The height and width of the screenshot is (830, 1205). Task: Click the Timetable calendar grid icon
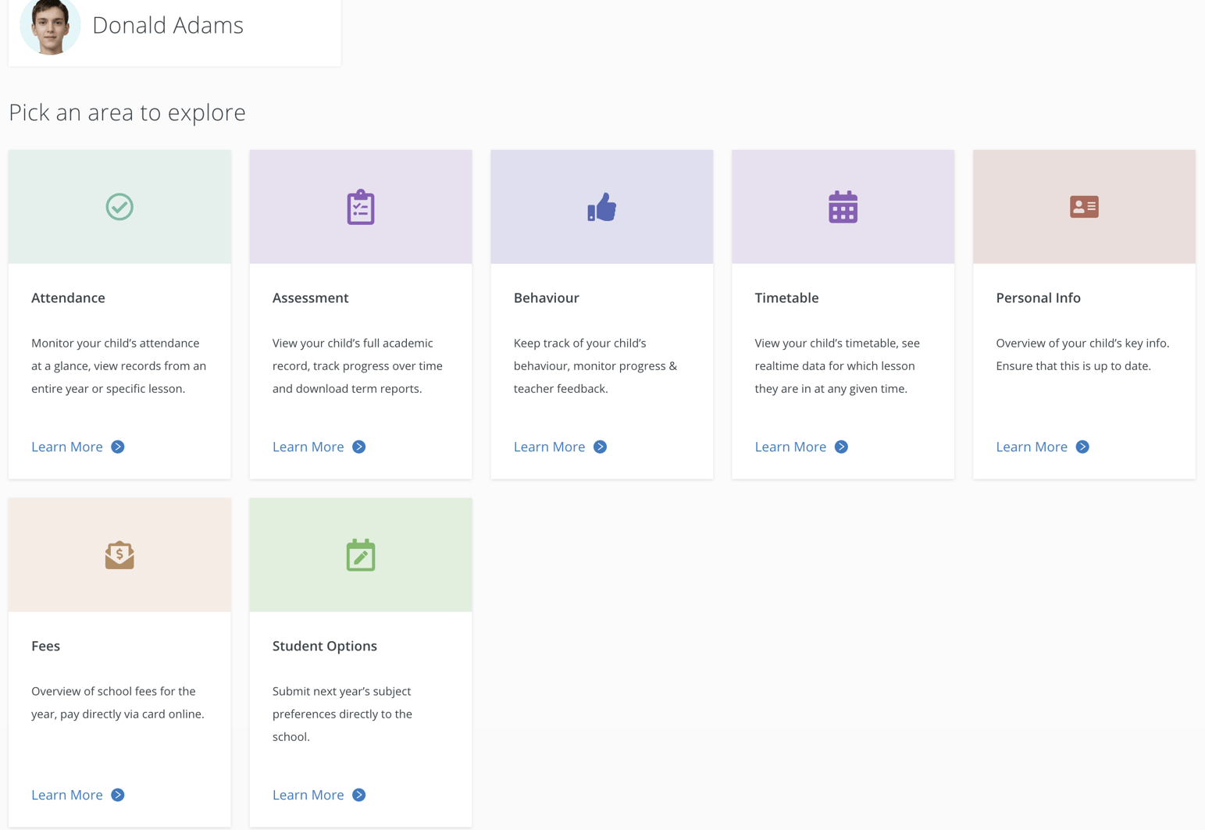pyautogui.click(x=843, y=207)
